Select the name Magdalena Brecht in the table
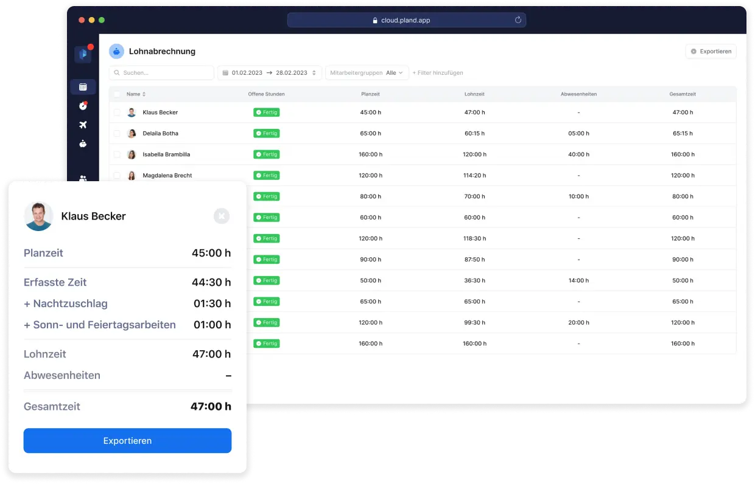755x484 pixels. (x=167, y=176)
